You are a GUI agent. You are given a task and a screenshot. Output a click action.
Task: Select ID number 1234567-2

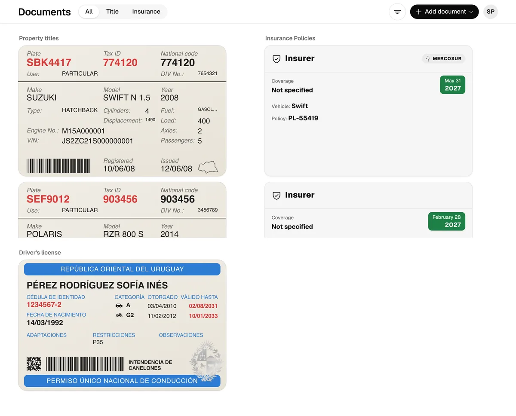(44, 305)
